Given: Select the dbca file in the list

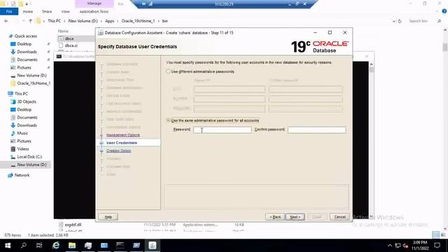Looking at the screenshot, I should [x=69, y=38].
